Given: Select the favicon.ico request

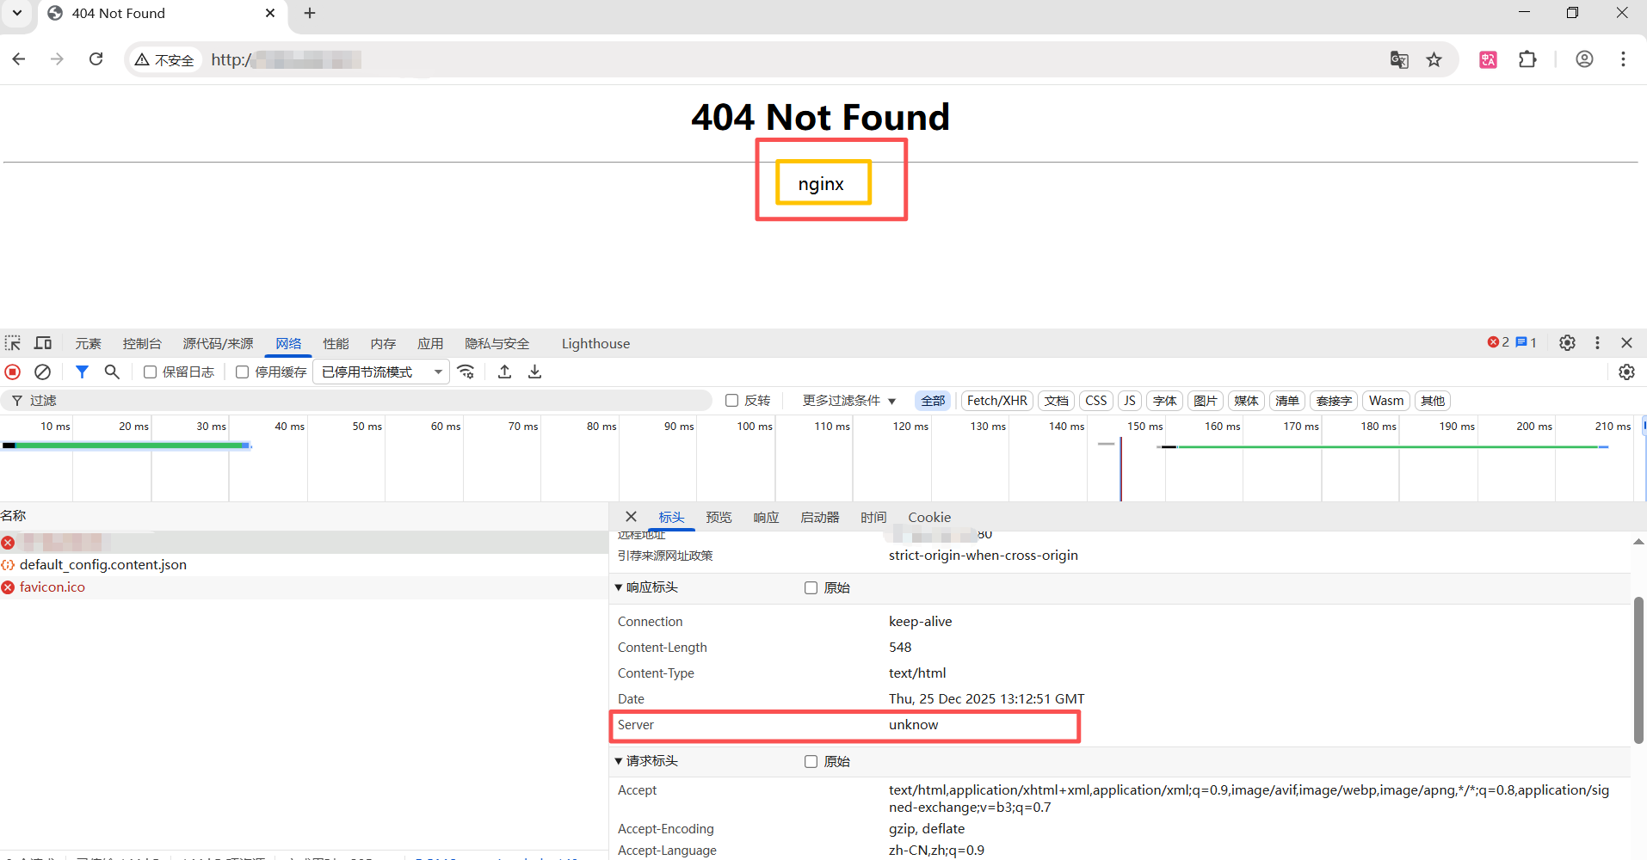Looking at the screenshot, I should pos(52,587).
